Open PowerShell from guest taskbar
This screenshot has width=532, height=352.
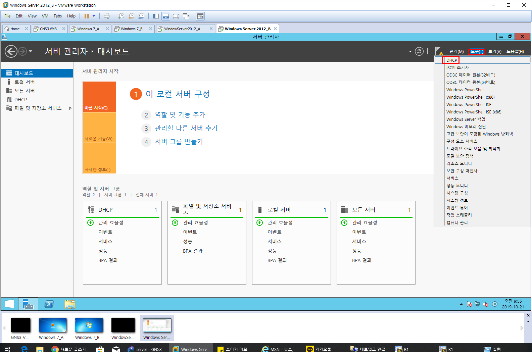point(49,304)
